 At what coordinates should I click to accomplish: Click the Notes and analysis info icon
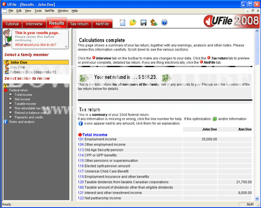click(x=6, y=122)
